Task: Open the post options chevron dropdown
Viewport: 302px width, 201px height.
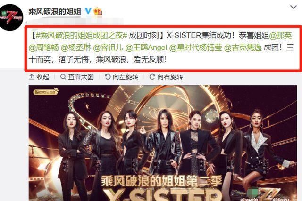Action: coord(293,8)
